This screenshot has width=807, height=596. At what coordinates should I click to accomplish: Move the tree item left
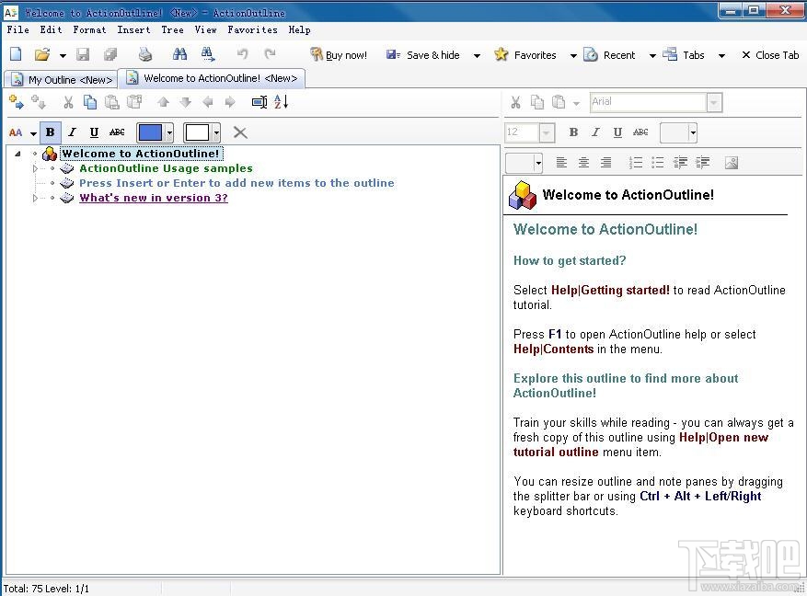tap(208, 102)
